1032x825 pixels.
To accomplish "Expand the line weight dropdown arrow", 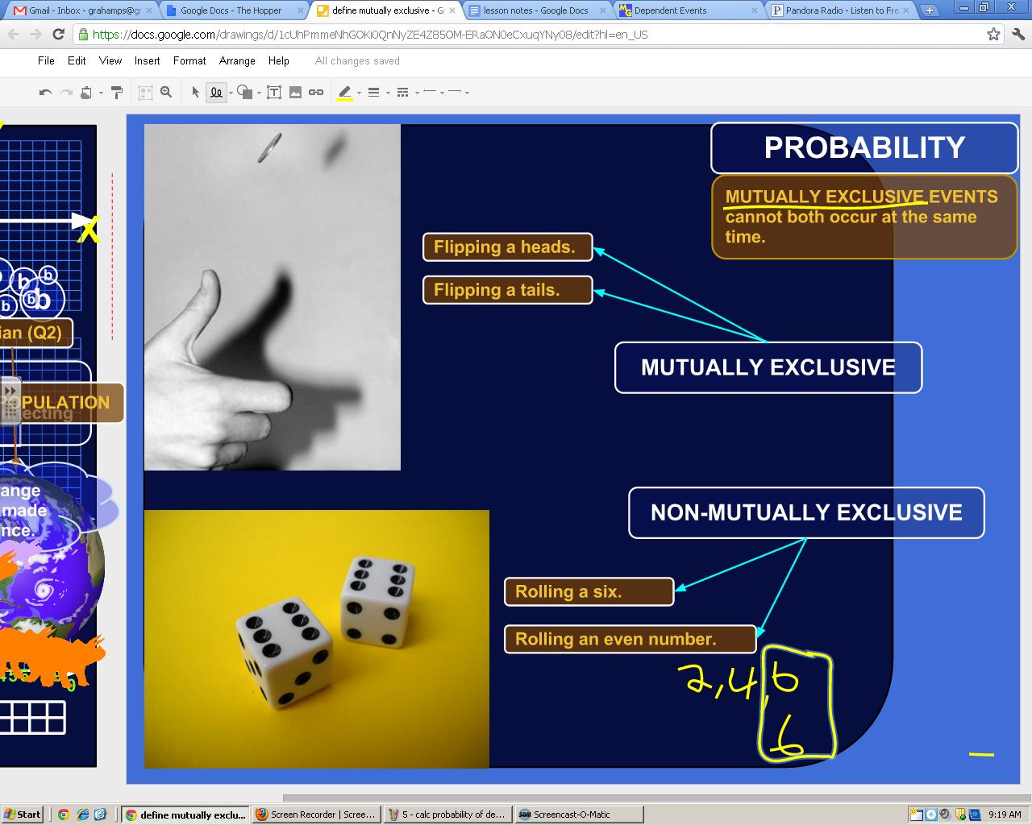I will click(x=388, y=93).
